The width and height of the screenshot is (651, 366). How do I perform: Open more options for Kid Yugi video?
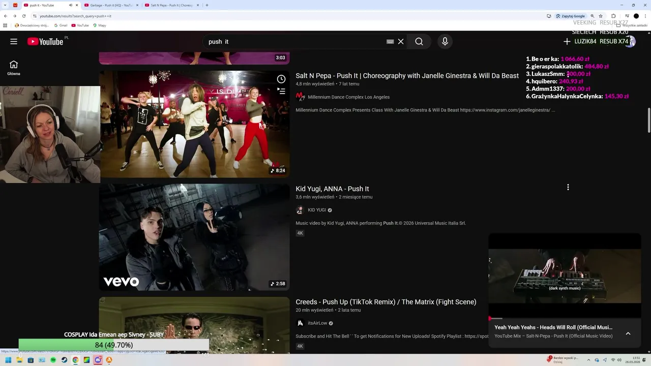568,188
